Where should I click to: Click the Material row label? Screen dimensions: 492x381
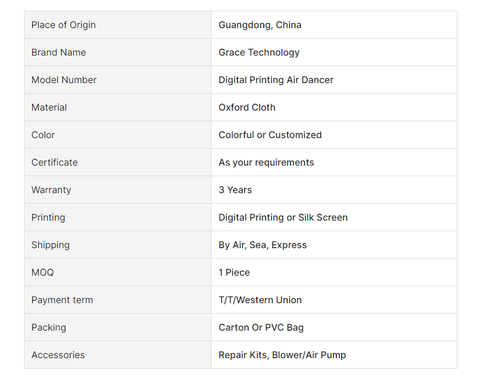click(49, 107)
